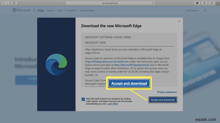Open the site search magnifier icon
This screenshot has width=220, height=123.
point(205,10)
